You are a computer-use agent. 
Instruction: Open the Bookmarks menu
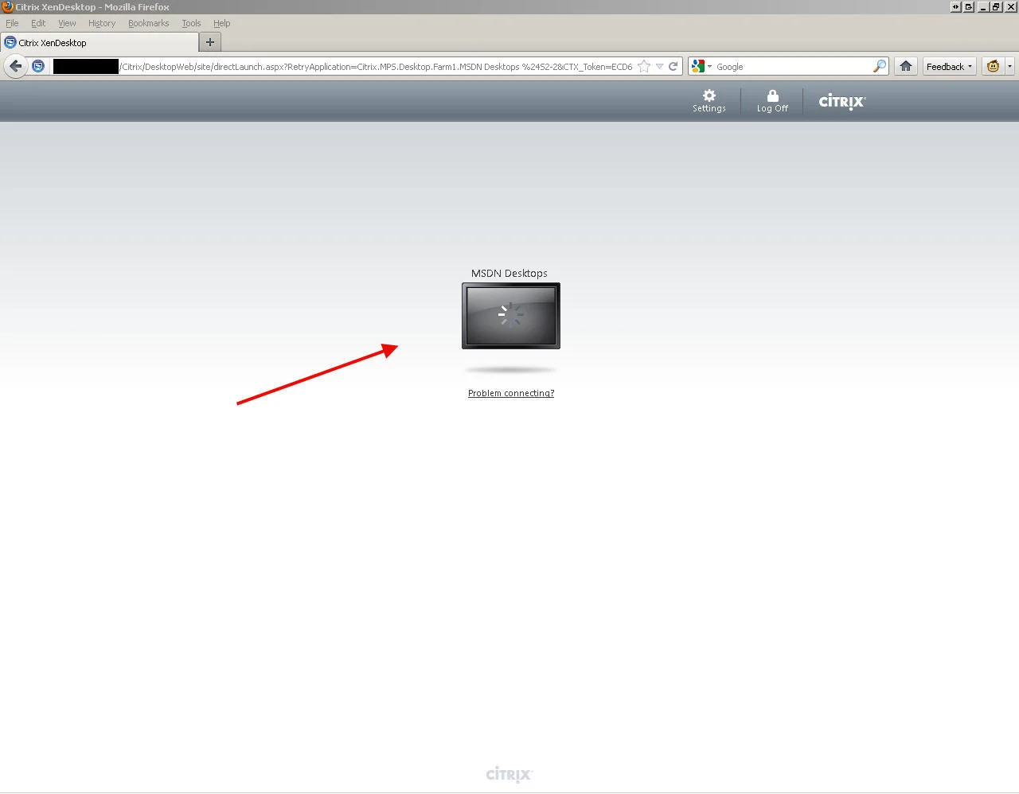click(149, 23)
